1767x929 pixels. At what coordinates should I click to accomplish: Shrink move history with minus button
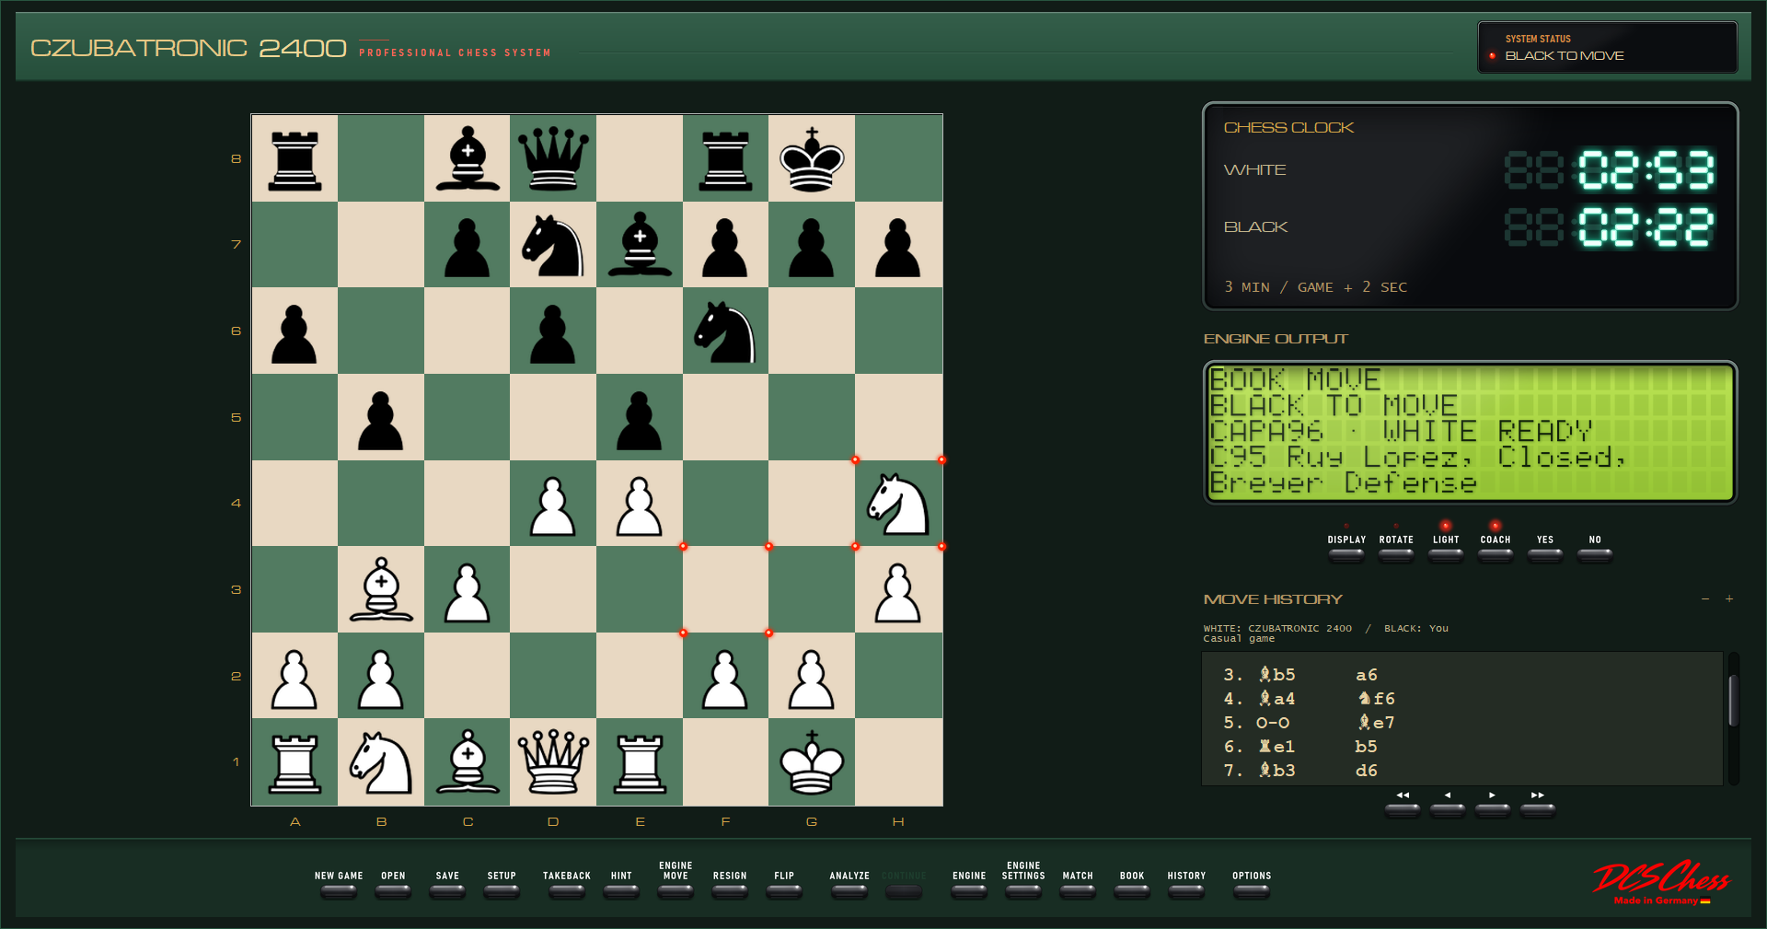pos(1705,599)
